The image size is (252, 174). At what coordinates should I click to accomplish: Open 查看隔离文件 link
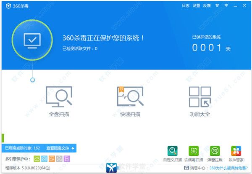(x=58, y=148)
